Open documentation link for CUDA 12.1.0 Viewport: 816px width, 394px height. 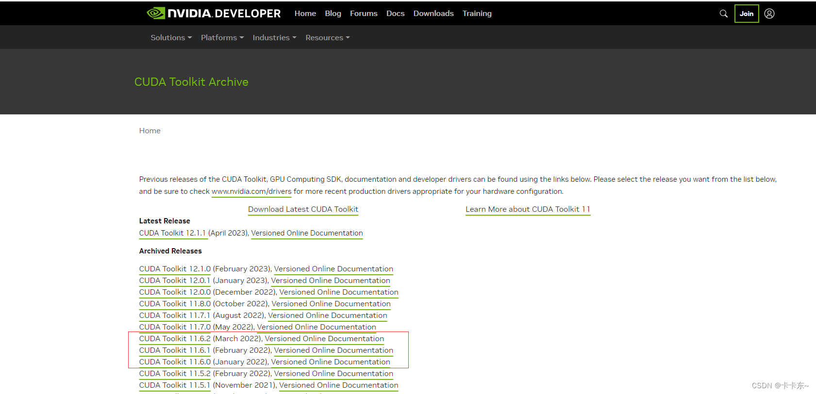click(x=333, y=269)
